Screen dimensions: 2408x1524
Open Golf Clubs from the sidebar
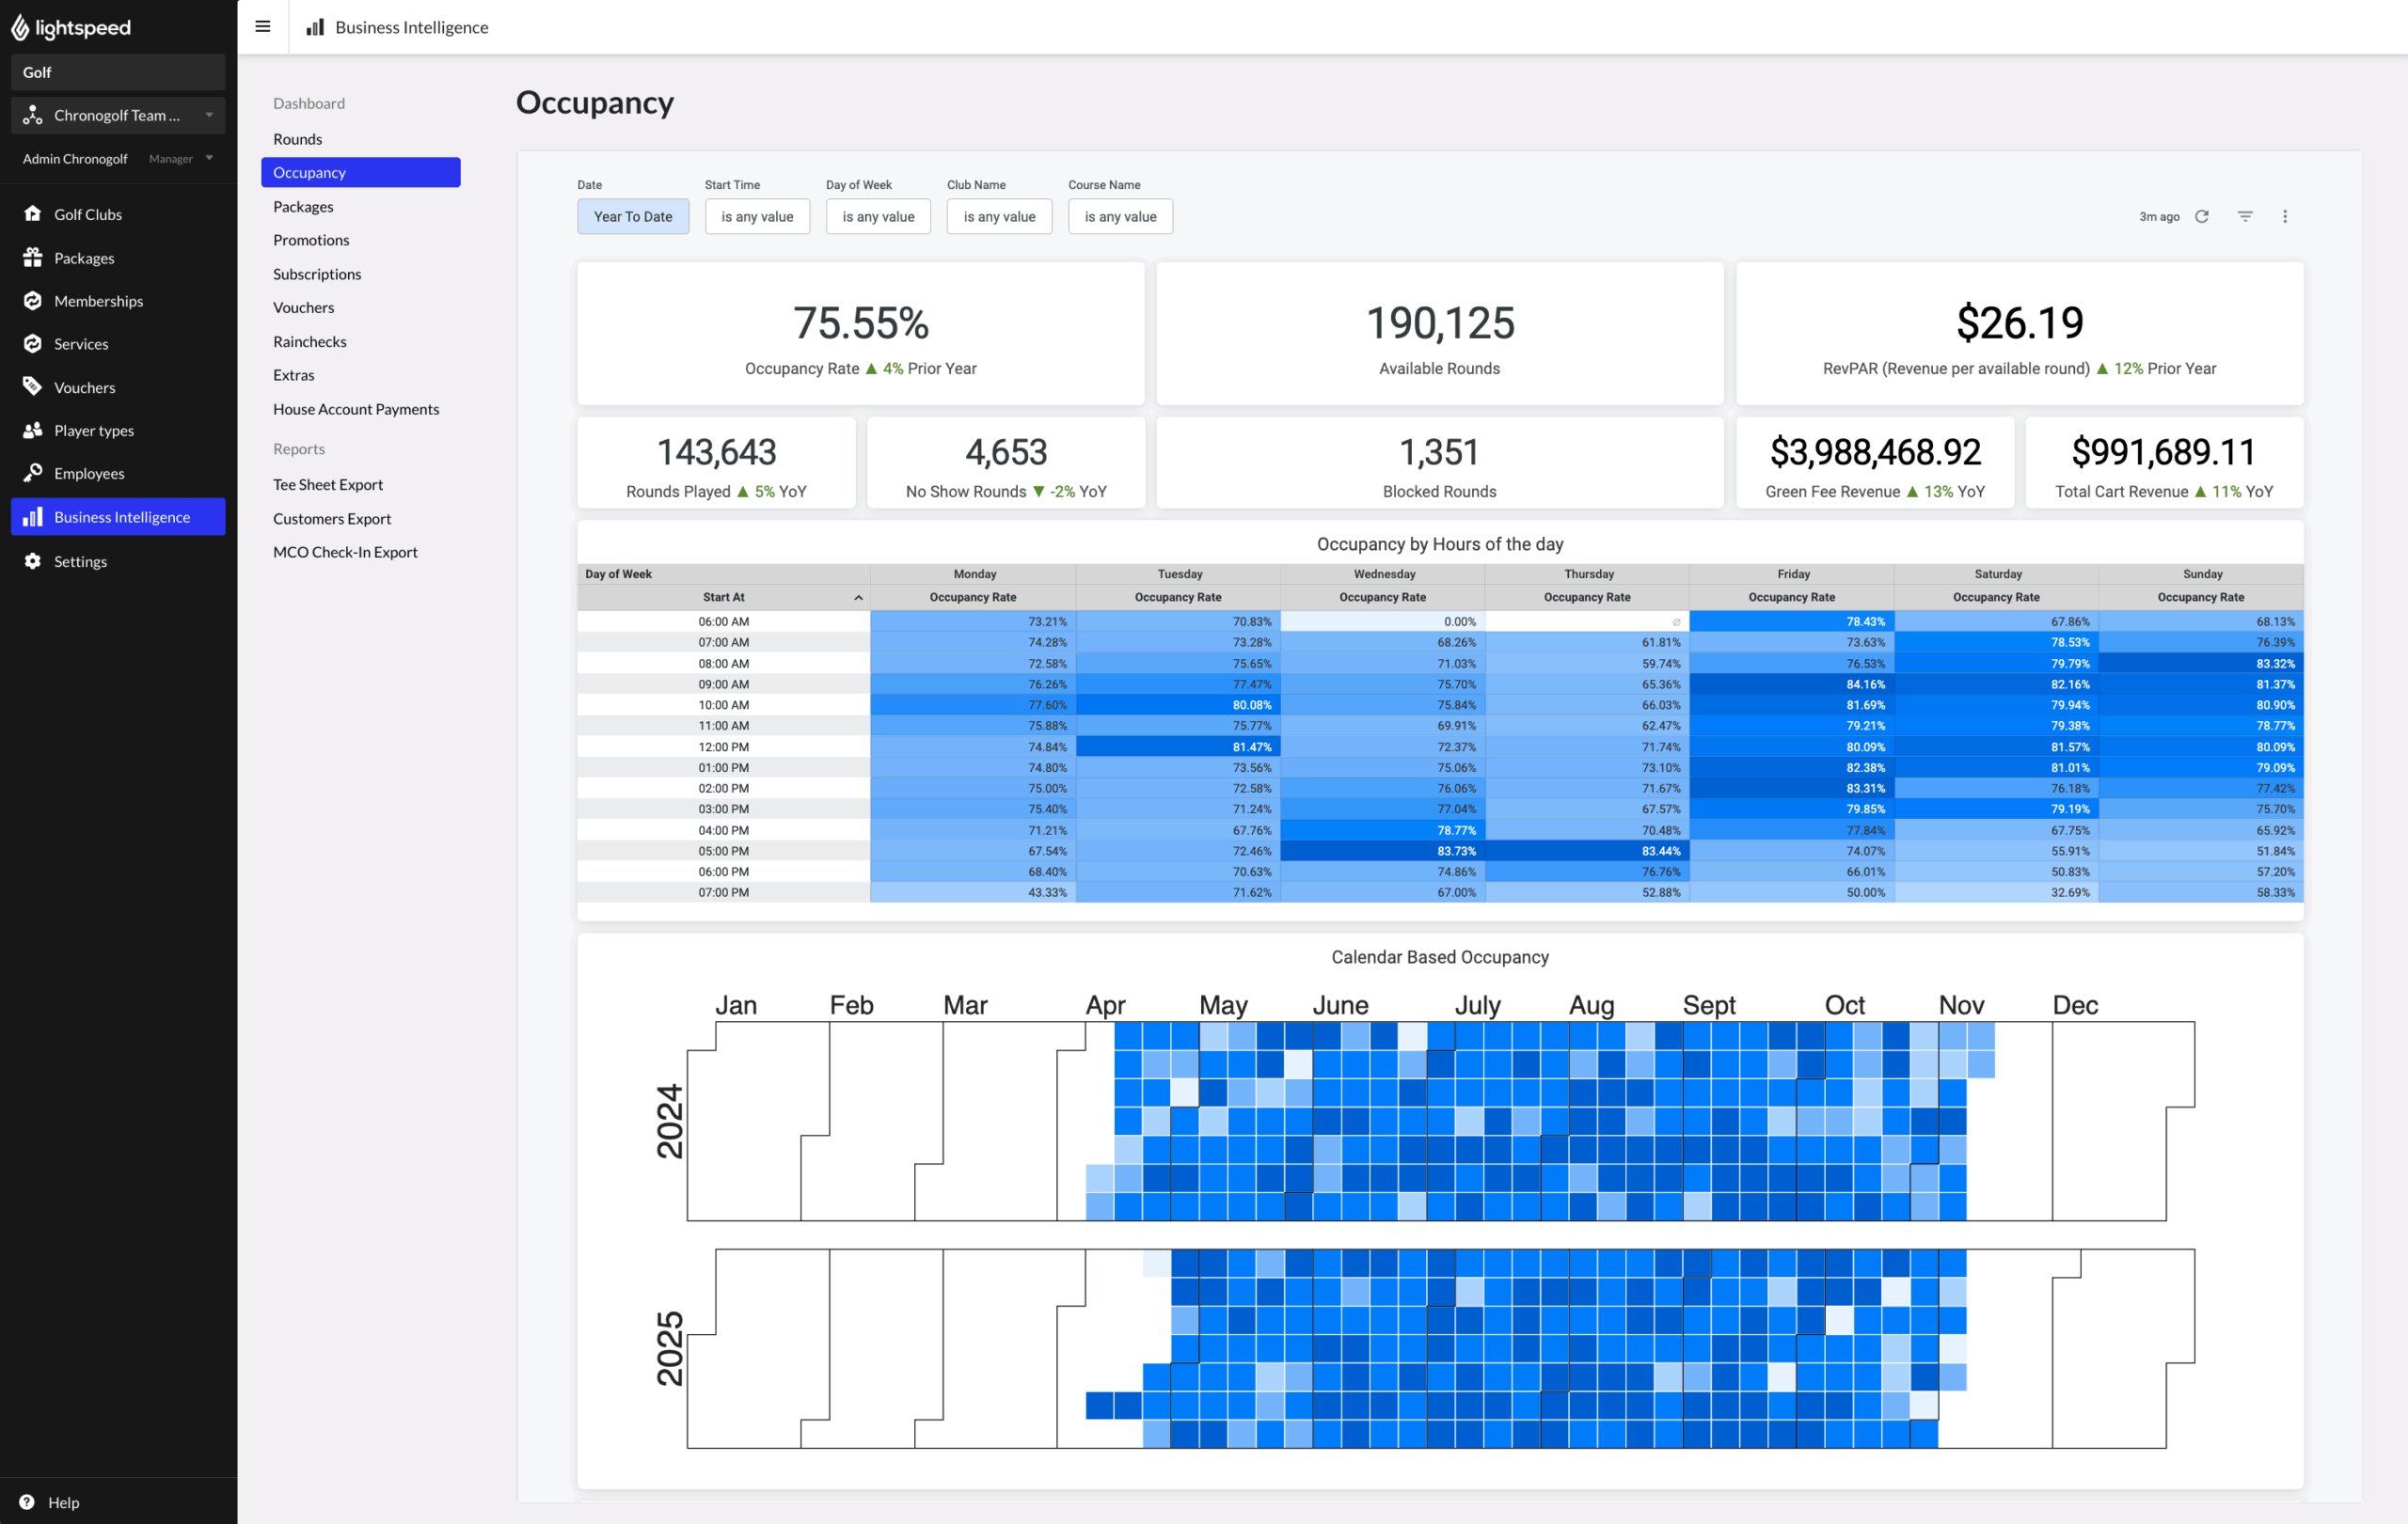tap(88, 213)
